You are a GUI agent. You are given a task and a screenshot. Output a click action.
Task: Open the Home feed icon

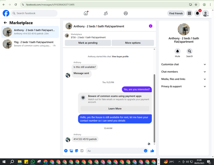tap(86, 13)
